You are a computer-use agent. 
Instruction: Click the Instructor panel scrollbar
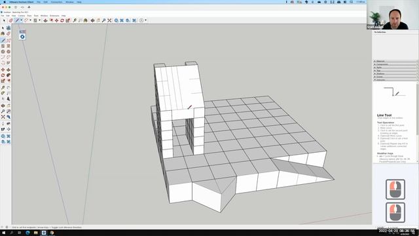click(x=418, y=109)
